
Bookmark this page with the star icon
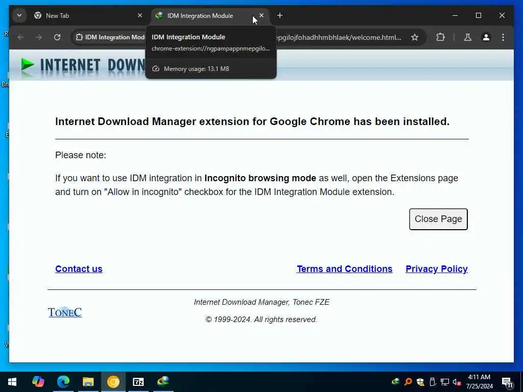415,37
